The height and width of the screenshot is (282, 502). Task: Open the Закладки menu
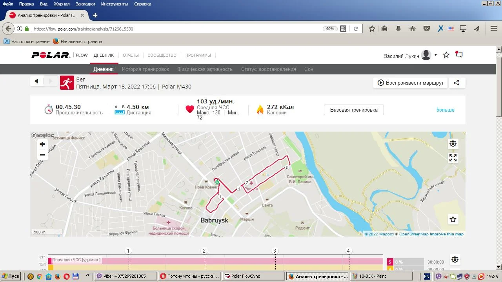coord(85,4)
